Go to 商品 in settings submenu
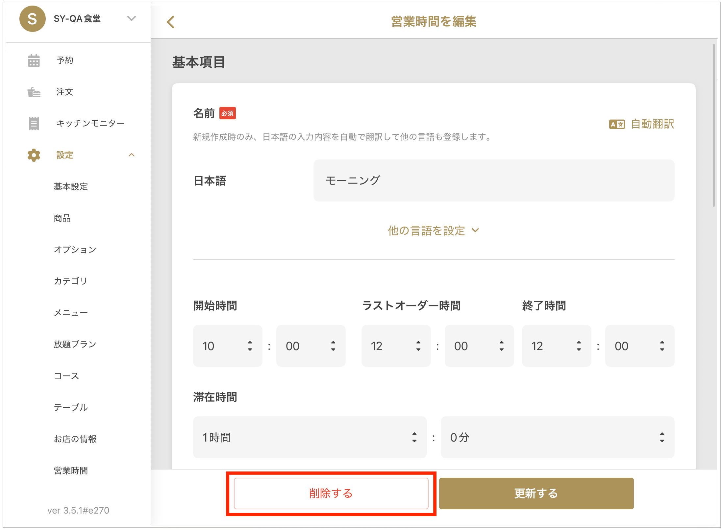Viewport: 723px width, 530px height. pos(62,218)
